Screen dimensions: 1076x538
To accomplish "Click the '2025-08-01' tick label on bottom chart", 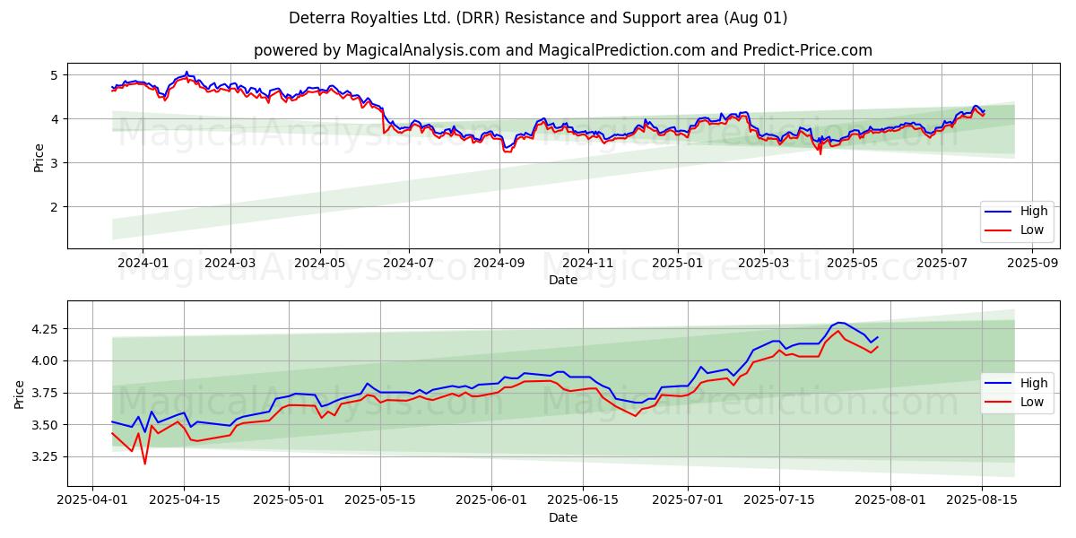I will pos(890,499).
